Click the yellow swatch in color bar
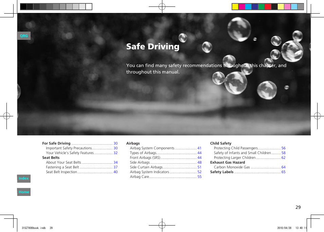The image size is (324, 232). pos(235,6)
